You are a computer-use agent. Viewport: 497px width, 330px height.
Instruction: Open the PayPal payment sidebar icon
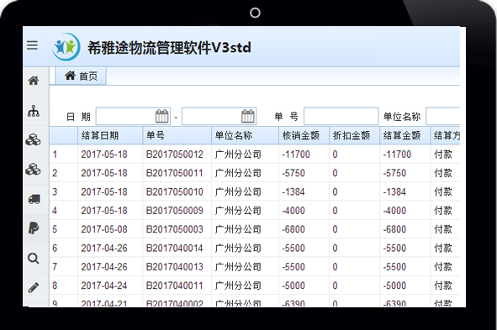tap(34, 228)
